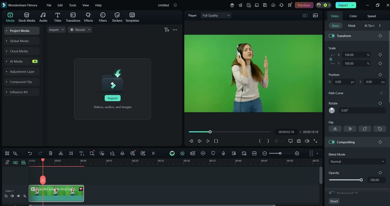
Task: Show more timeline tools with double arrow
Action: pos(153,153)
